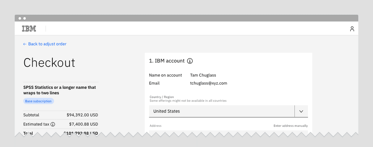The width and height of the screenshot is (373, 147).
Task: Click the subtotal amount $94,392.00 USD
Action: 82,115
